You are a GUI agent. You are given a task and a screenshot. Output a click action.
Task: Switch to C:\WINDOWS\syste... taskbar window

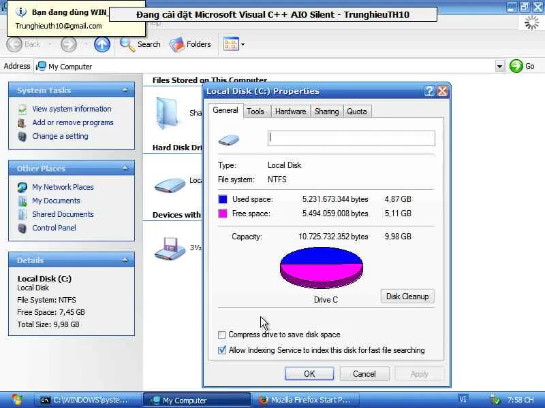[88, 400]
